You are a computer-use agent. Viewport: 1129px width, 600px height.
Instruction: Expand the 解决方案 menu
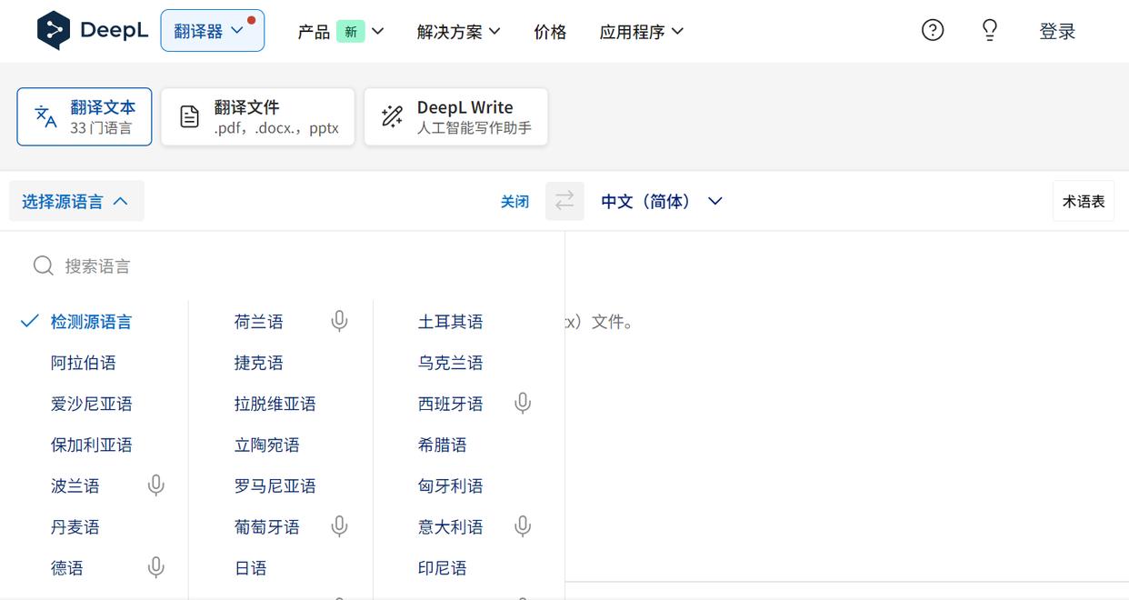pyautogui.click(x=459, y=32)
